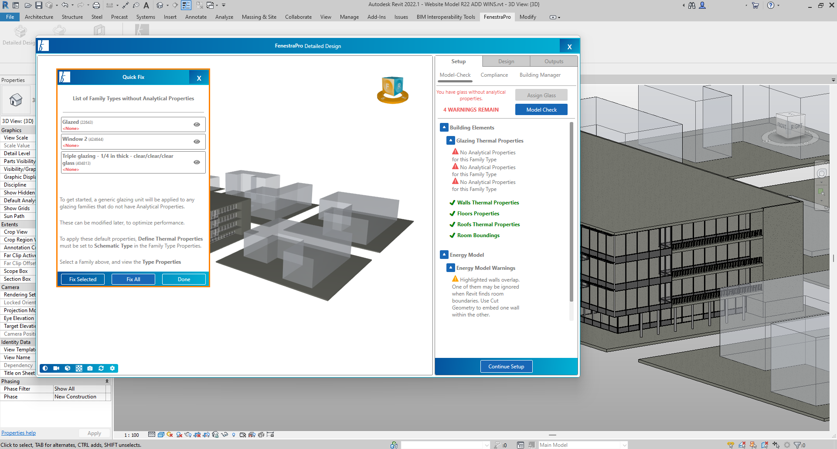The image size is (837, 449).
Task: Collapse Building Elements section
Action: 444,127
